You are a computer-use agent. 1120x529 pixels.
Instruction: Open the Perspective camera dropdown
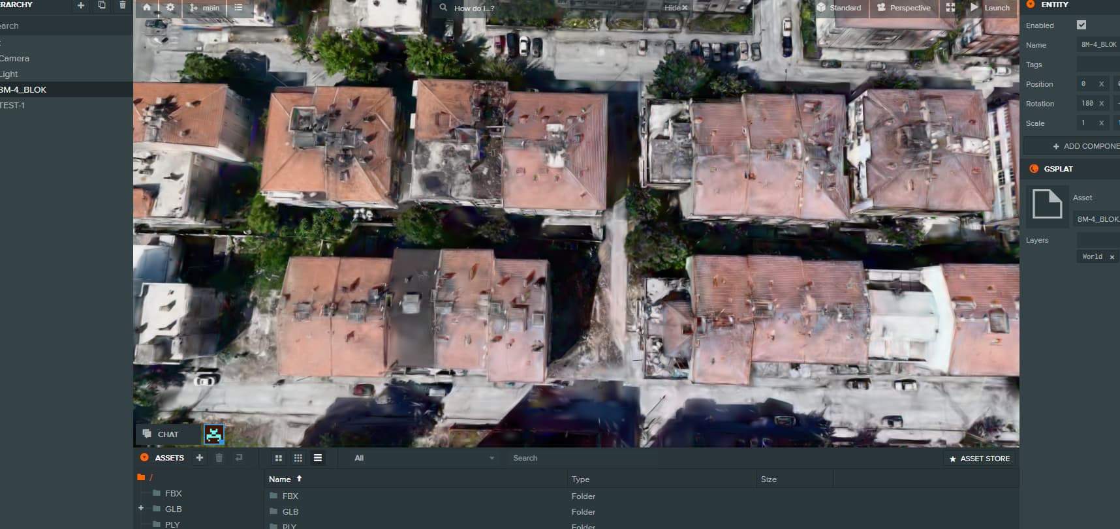(904, 8)
